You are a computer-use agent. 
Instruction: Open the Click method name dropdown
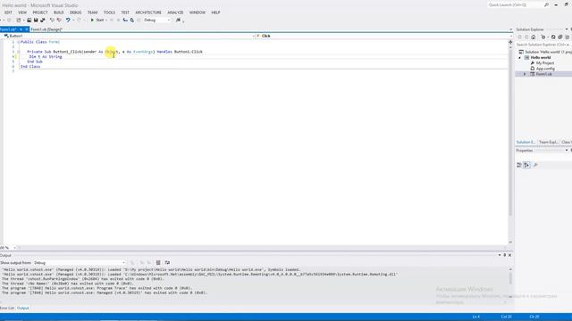[383, 36]
